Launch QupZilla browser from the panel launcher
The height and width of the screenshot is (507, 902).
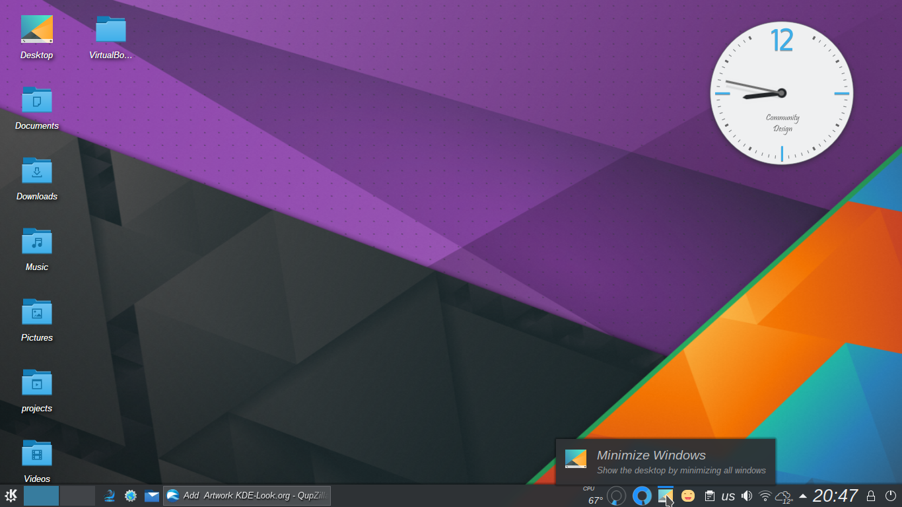(x=110, y=496)
